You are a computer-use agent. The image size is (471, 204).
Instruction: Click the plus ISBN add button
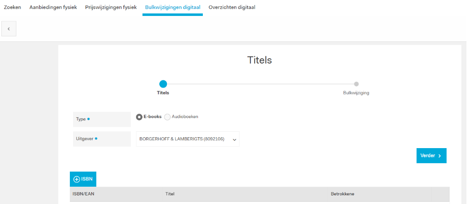tap(83, 179)
